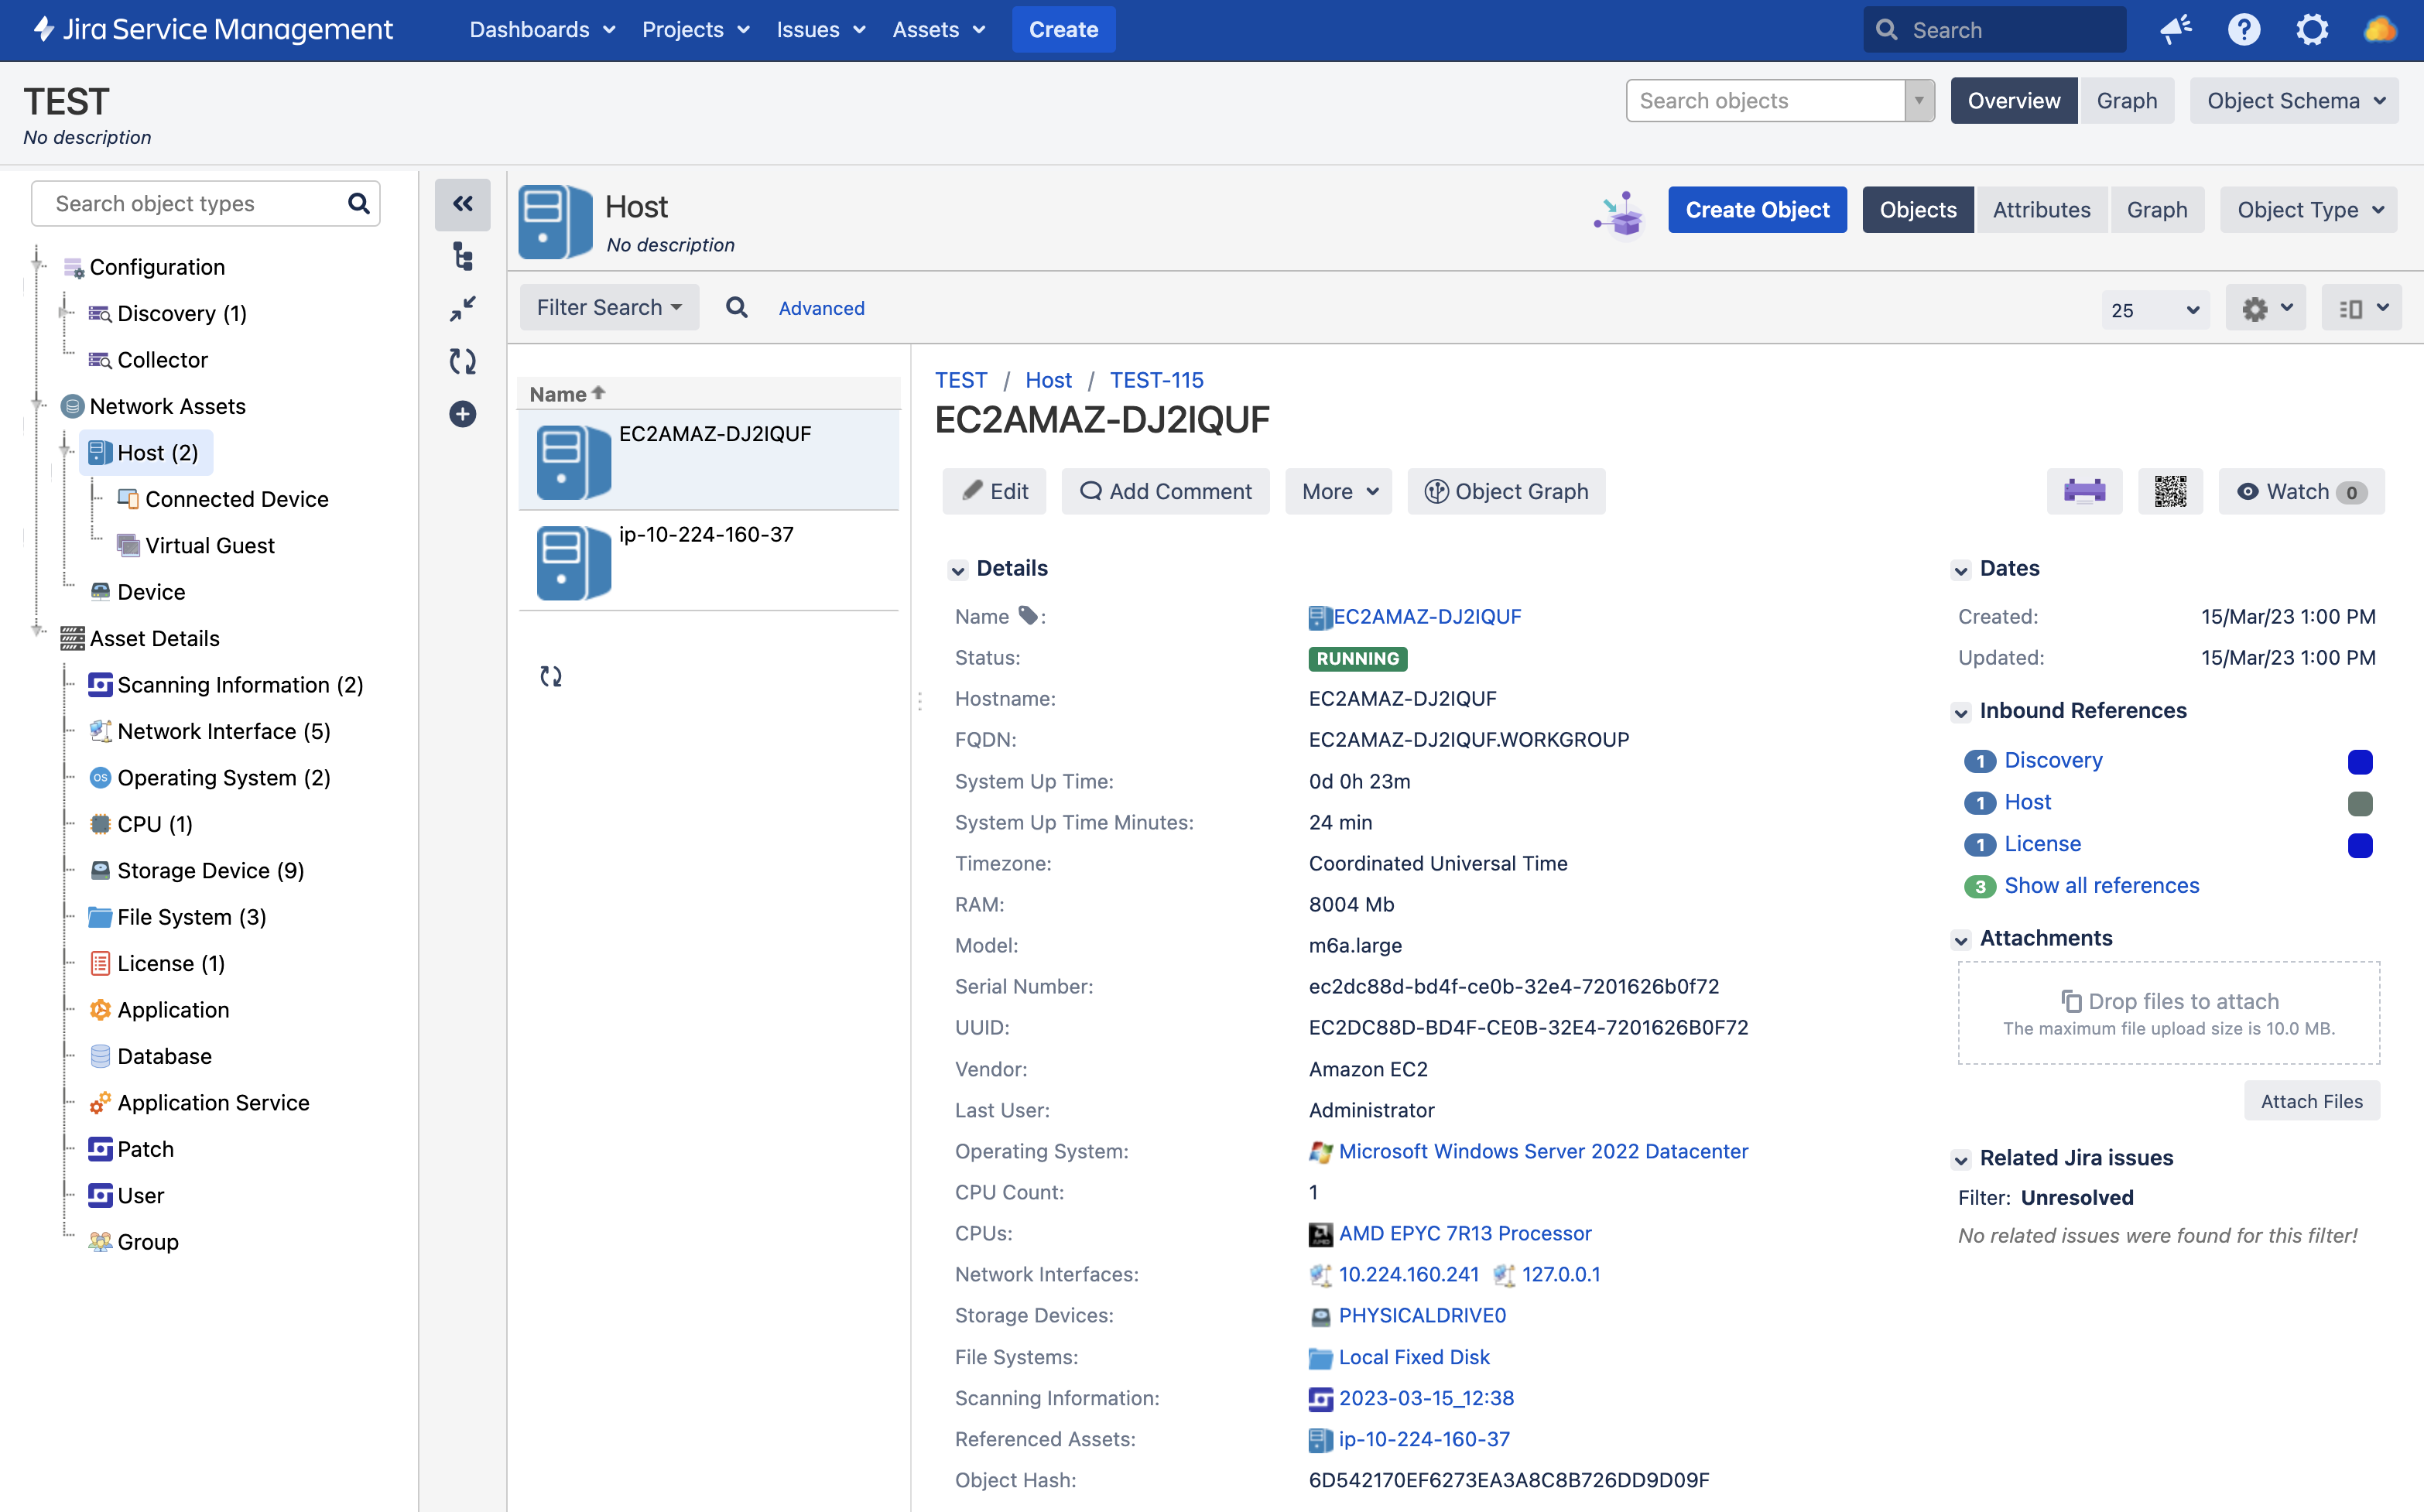Open the notifications megaphone icon

(x=2176, y=29)
